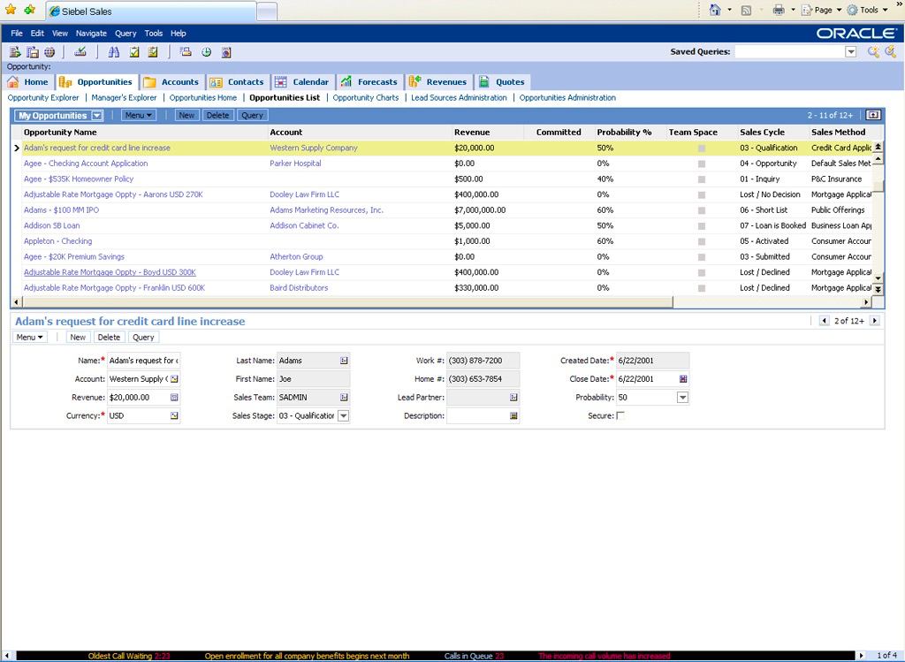Viewport: 905px width, 662px height.
Task: Switch to the Forecasts screen tab
Action: [x=369, y=82]
